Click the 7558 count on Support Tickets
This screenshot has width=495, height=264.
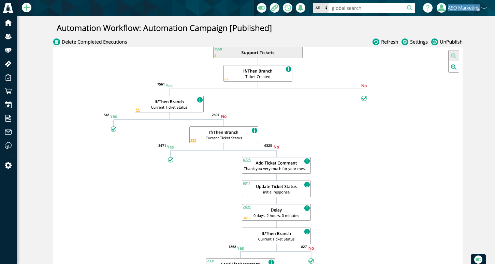coord(218,49)
